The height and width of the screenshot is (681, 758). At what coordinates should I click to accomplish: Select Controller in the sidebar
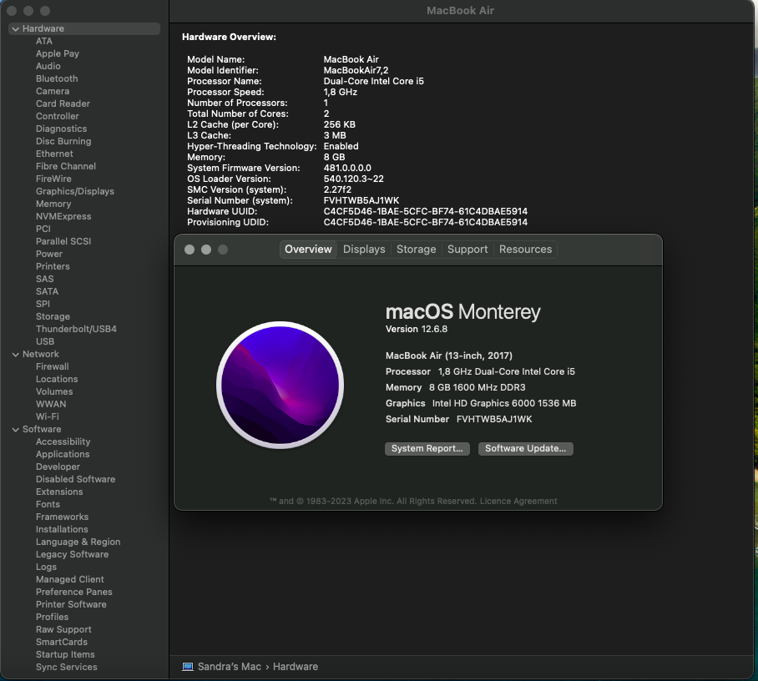pyautogui.click(x=57, y=117)
